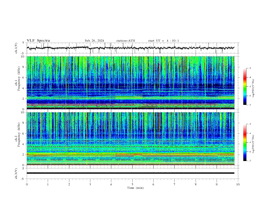Screen dimensions: 268x207
Task: Click inside the ch.2 spectrogram panel
Action: [131, 139]
